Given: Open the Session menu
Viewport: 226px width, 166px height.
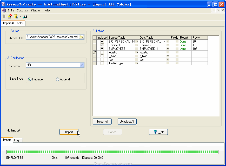Looking at the screenshot, I should pos(23,11).
